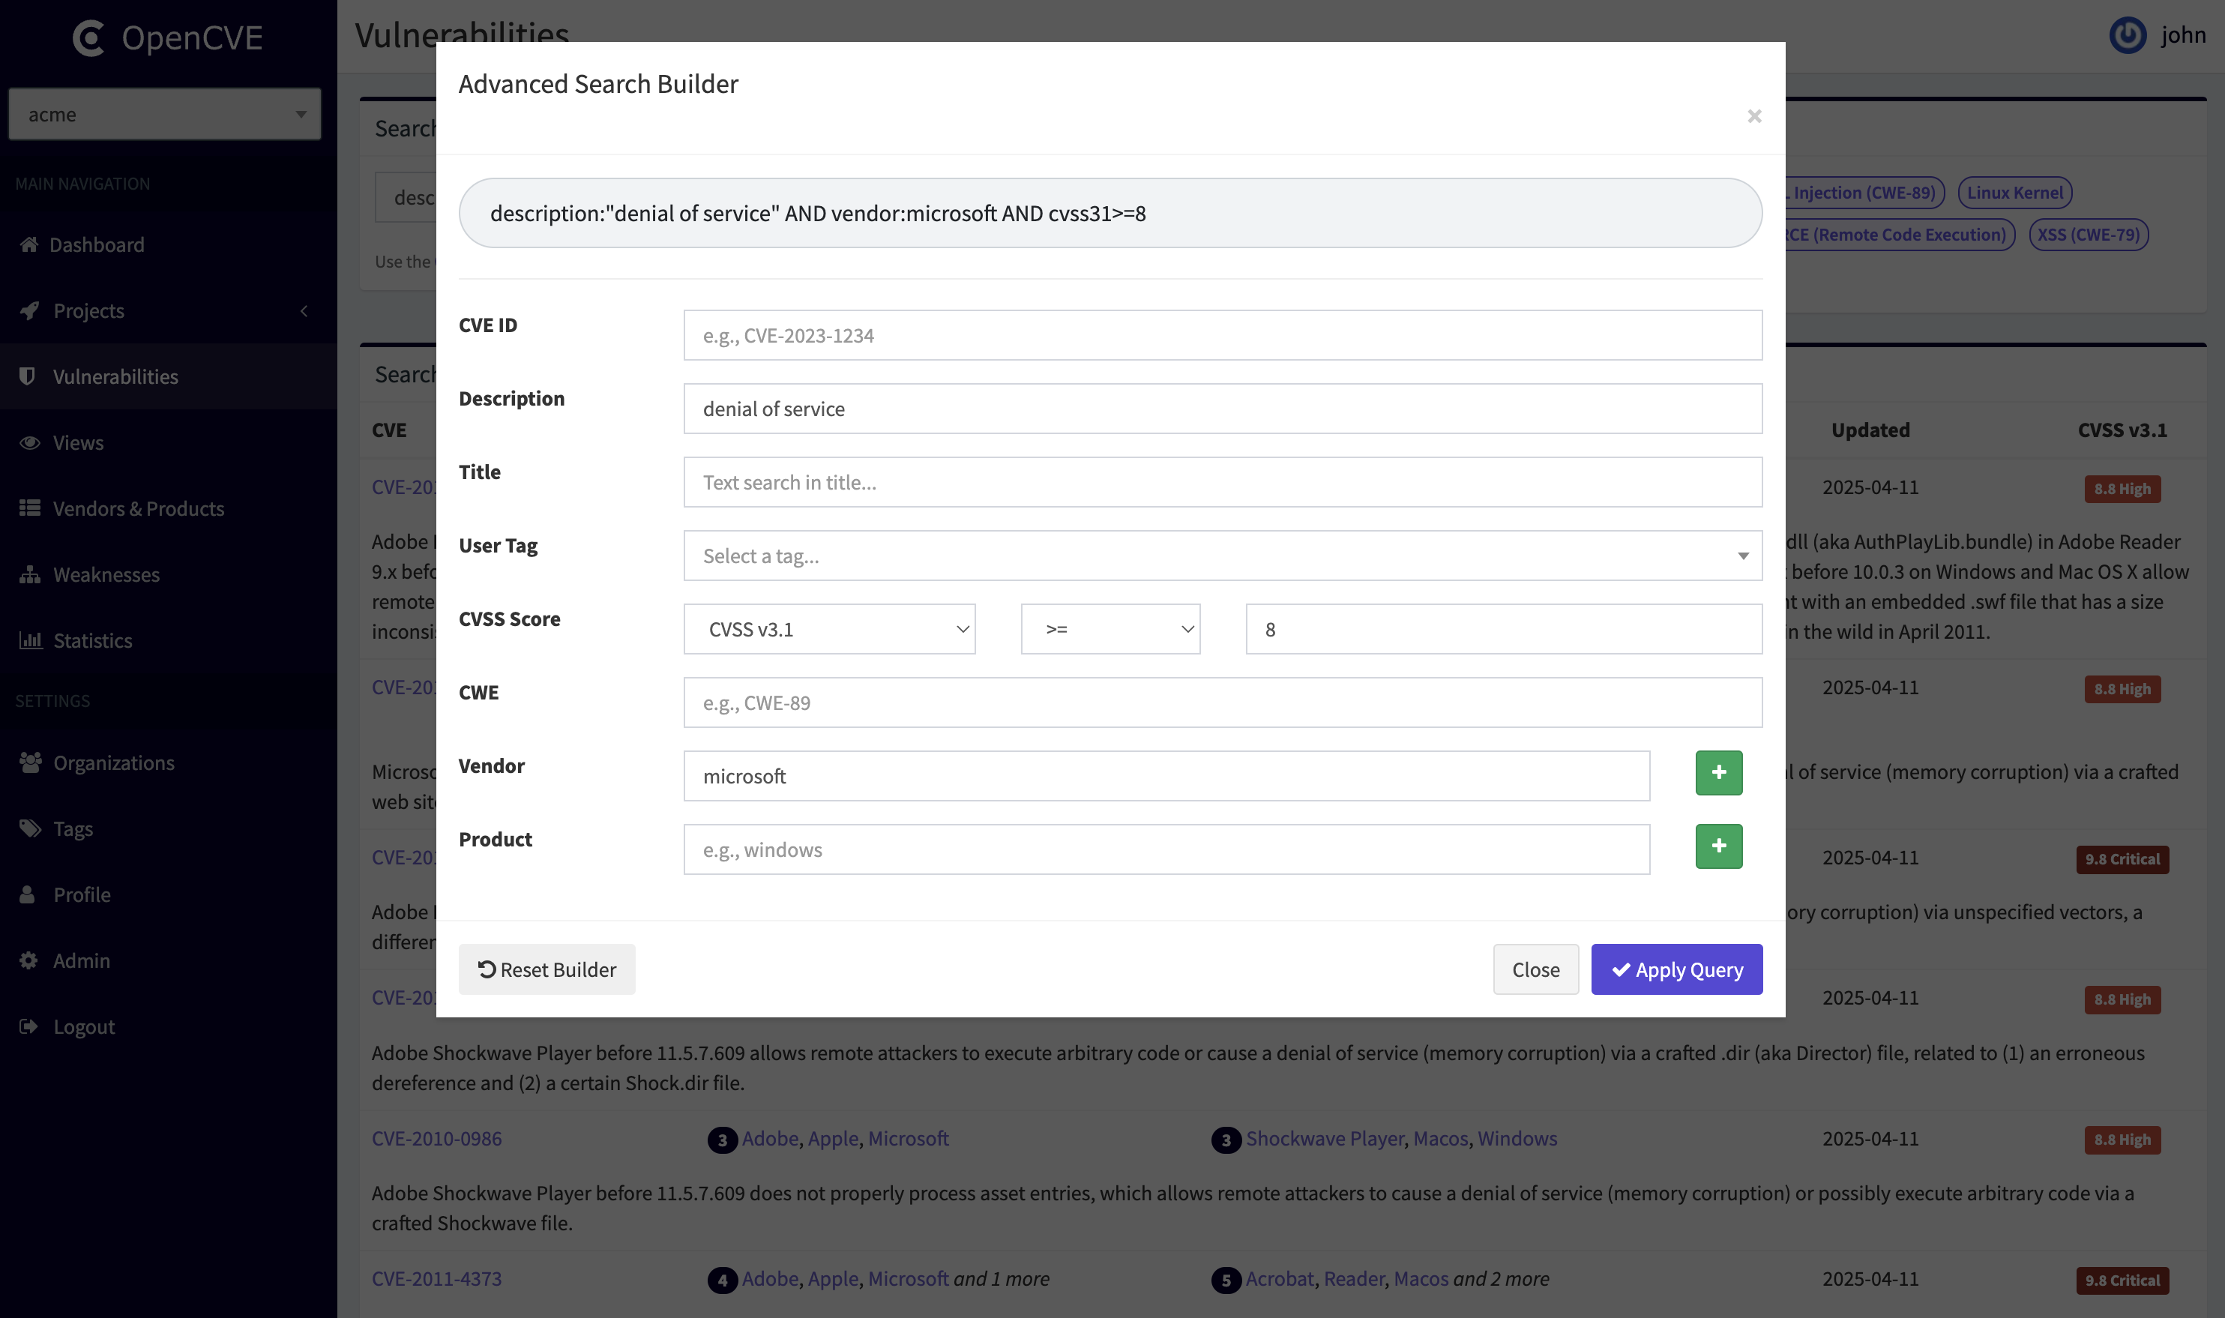This screenshot has width=2225, height=1318.
Task: Open the >= operator dropdown
Action: coord(1110,629)
